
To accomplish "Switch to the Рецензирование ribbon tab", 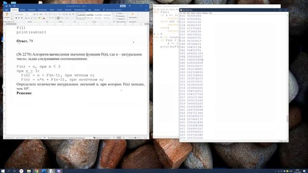I will tap(79, 10).
